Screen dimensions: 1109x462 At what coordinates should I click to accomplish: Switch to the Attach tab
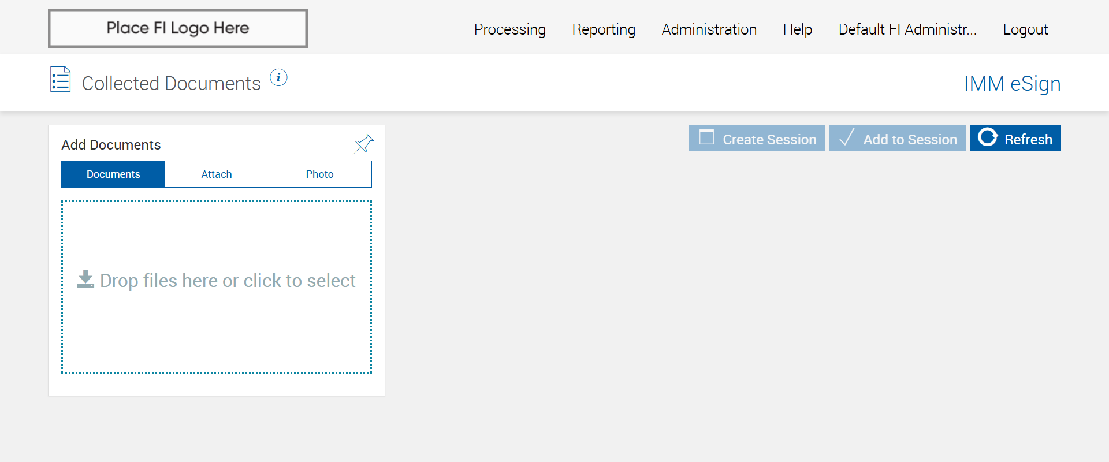(217, 174)
